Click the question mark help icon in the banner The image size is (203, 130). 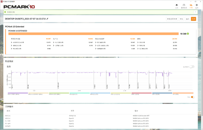(196, 12)
